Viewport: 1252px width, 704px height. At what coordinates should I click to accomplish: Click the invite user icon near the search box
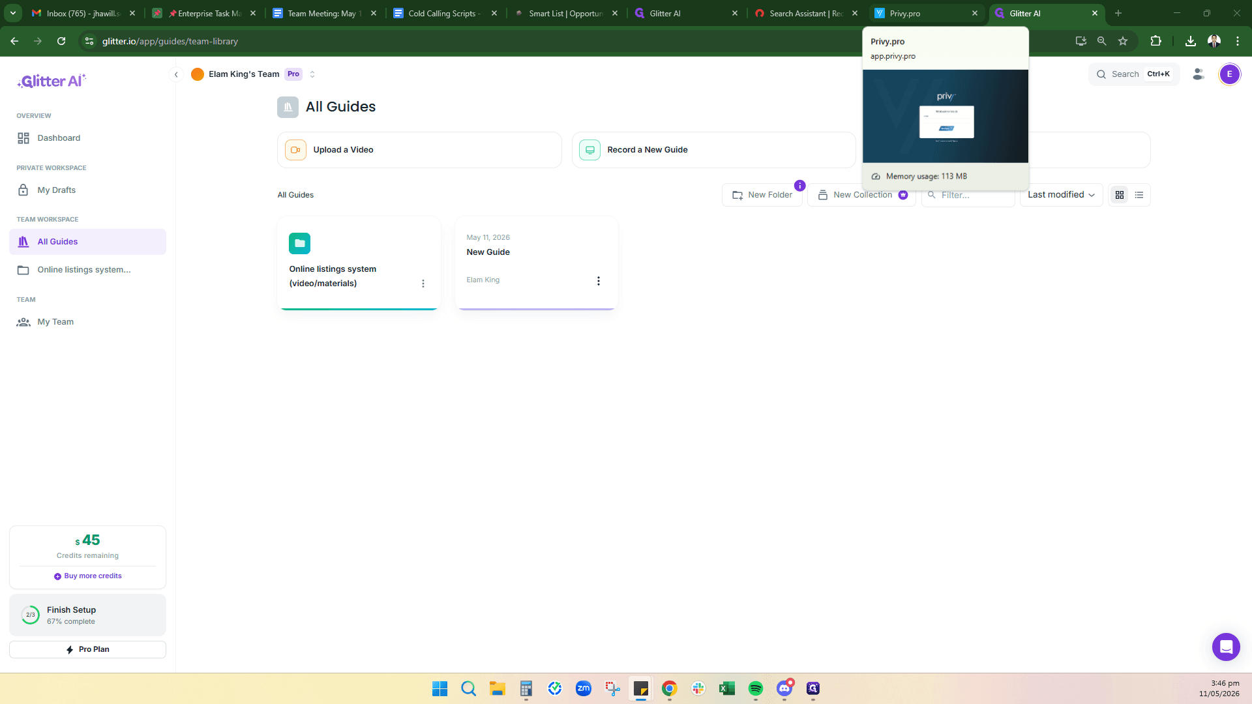1199,74
